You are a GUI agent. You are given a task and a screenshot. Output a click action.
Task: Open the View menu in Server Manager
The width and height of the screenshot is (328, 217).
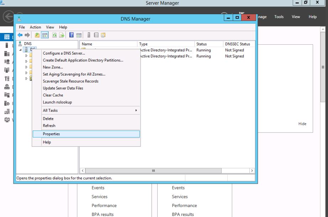(x=296, y=17)
